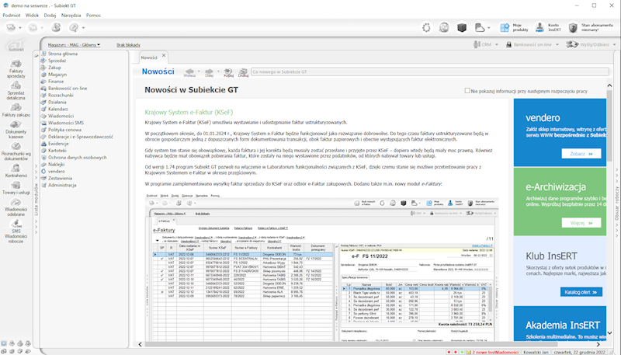The height and width of the screenshot is (355, 621).
Task: Click Wyślij/Odbierz toolbar button
Action: 591,44
